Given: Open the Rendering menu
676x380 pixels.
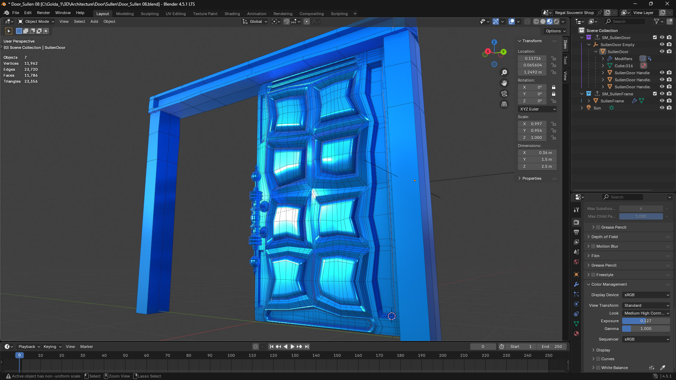Looking at the screenshot, I should point(283,14).
